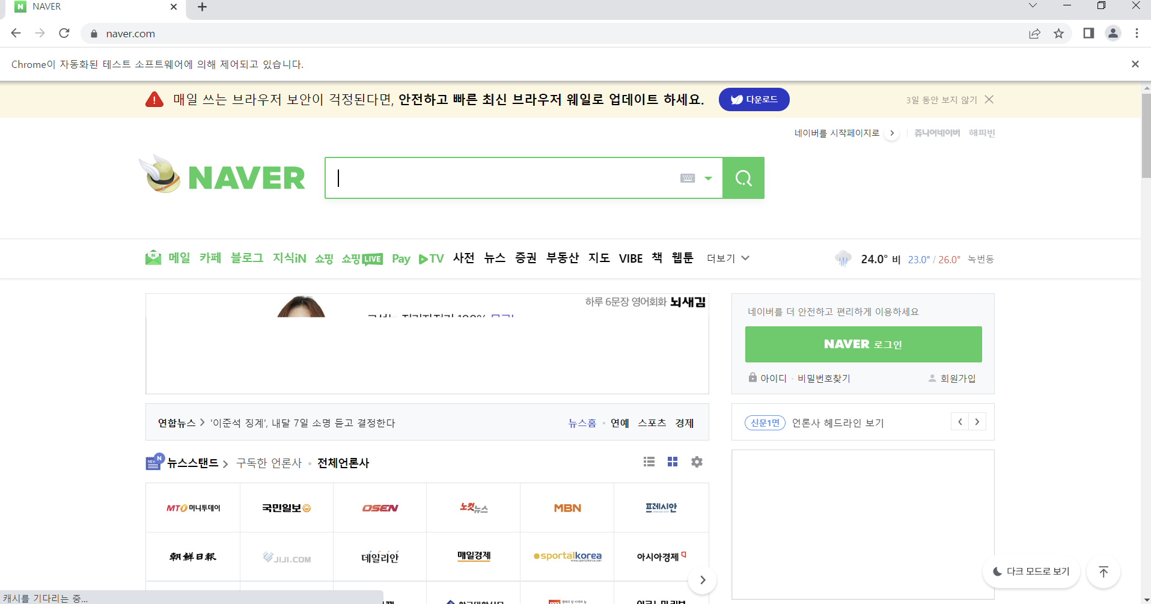The width and height of the screenshot is (1151, 604).
Task: Open the tab search chevron
Action: coord(1033,6)
